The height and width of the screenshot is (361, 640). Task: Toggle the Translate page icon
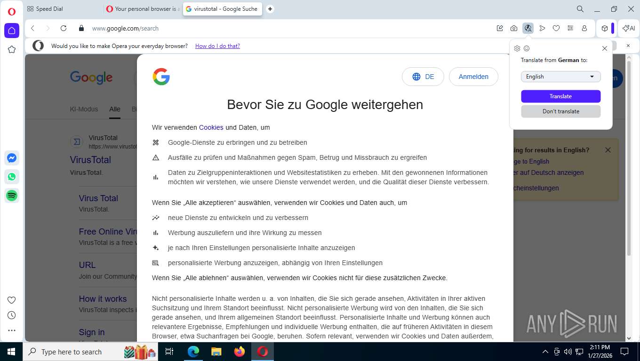click(528, 28)
